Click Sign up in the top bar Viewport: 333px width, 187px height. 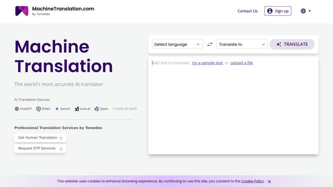278,11
